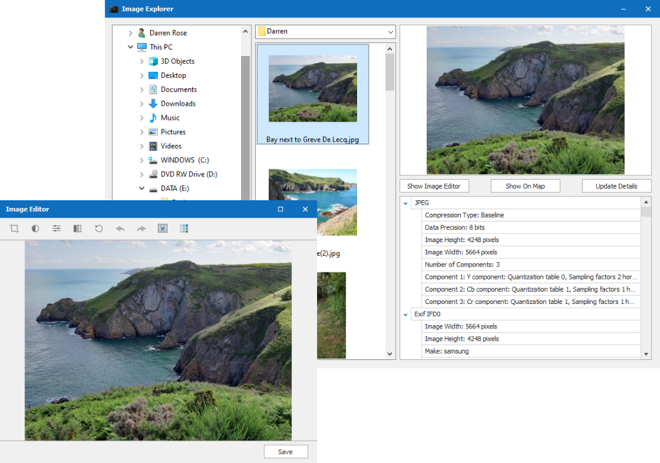This screenshot has width=660, height=463.
Task: Click the Update Details button
Action: click(616, 186)
